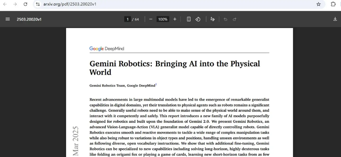This screenshot has width=341, height=157.
Task: Click 'Vision-Language-Action (VLA)' in the abstract
Action: [x=133, y=127]
